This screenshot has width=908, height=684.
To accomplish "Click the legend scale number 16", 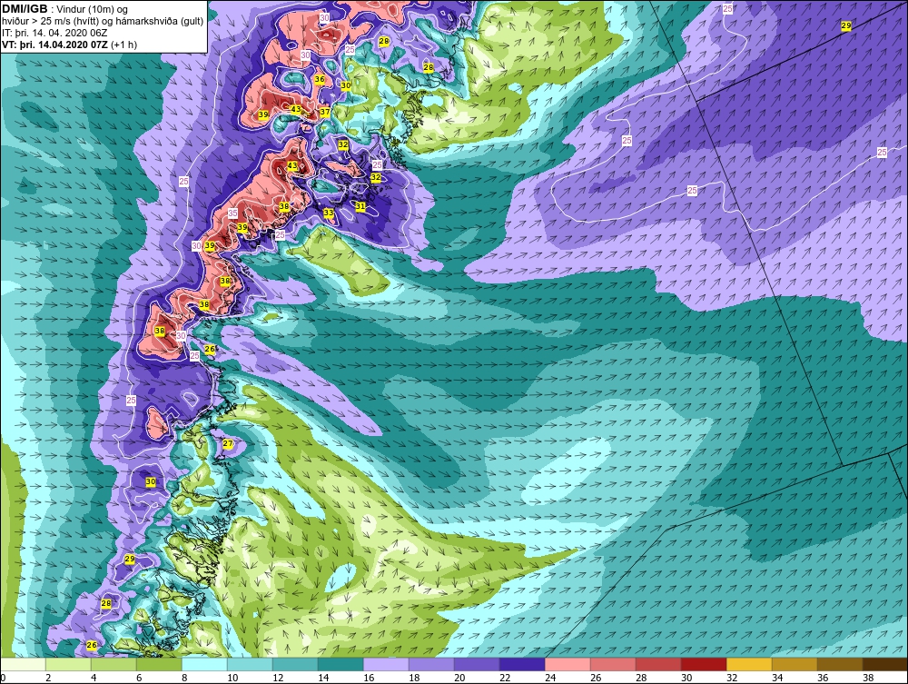I will click(369, 678).
